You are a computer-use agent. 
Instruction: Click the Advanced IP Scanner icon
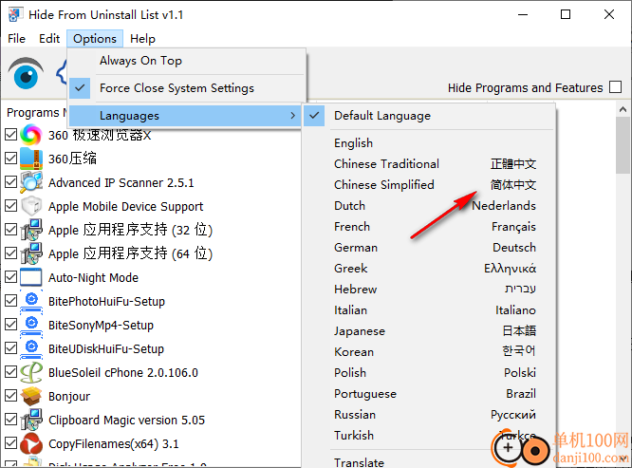(x=31, y=182)
